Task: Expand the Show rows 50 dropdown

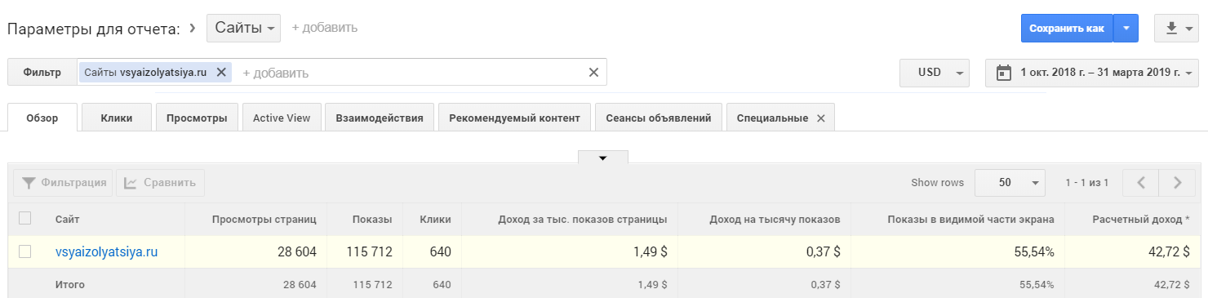Action: point(1010,183)
